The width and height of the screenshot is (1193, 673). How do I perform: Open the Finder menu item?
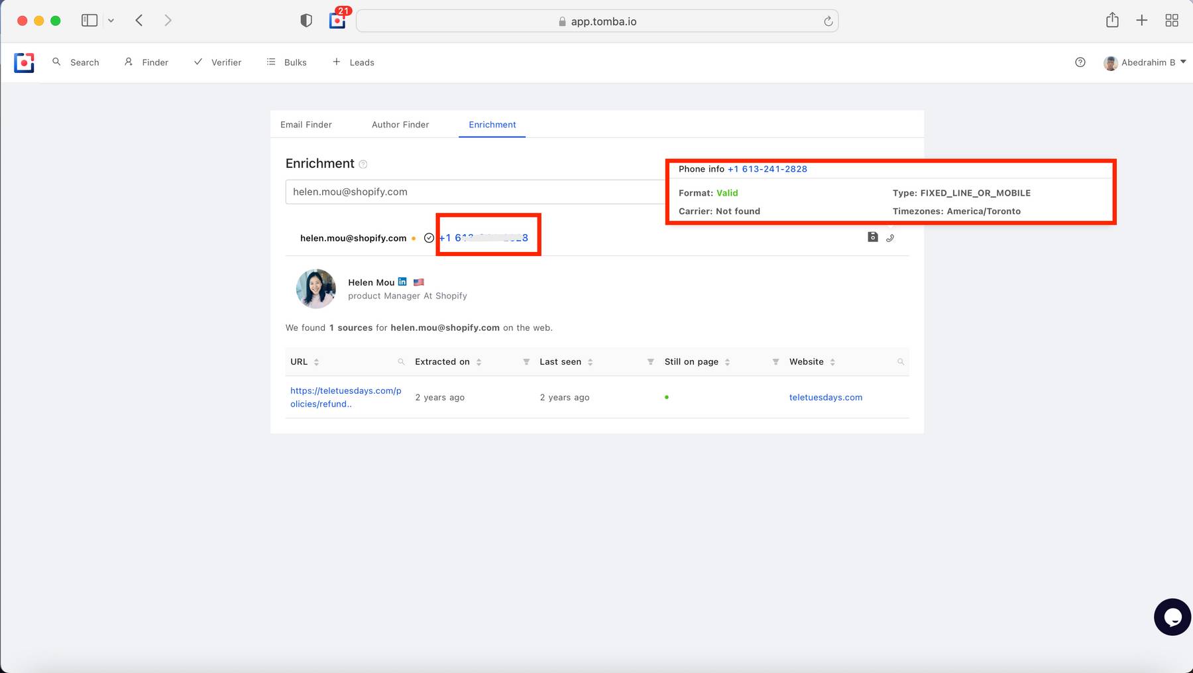pyautogui.click(x=146, y=62)
